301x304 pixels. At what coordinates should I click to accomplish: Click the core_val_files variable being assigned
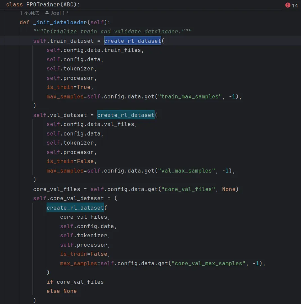click(56, 189)
